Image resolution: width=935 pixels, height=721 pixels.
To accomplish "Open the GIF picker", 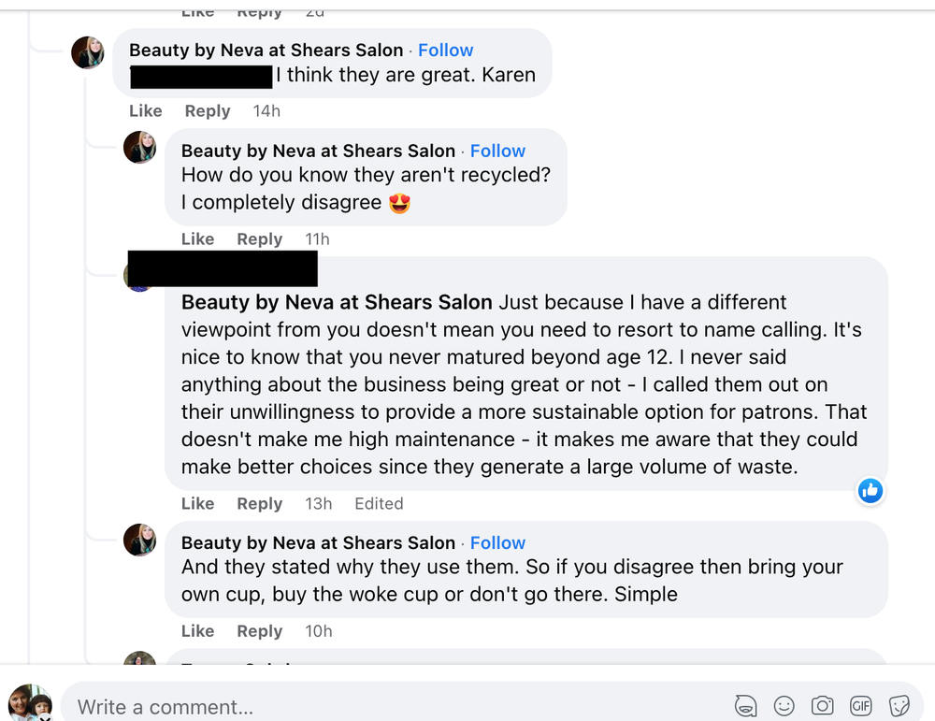I will point(860,706).
